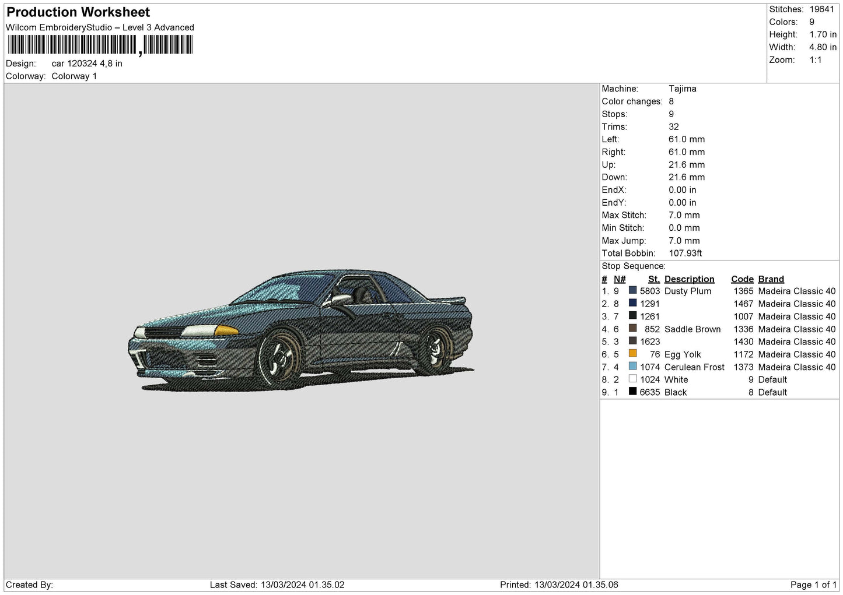Click the EndX value '0.00 in'

tap(683, 190)
